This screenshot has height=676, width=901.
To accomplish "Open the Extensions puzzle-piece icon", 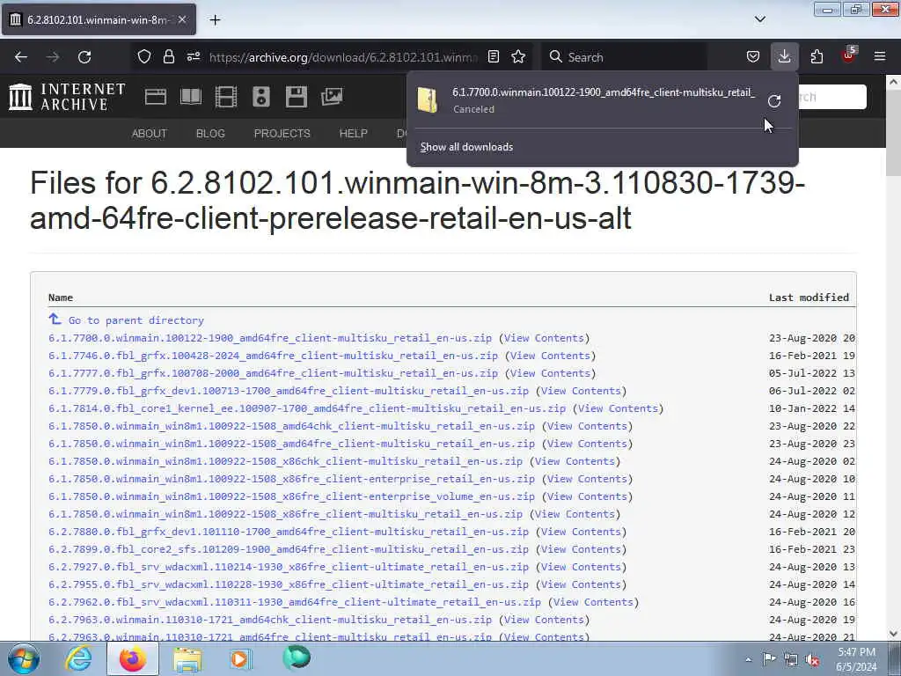I will pos(817,57).
